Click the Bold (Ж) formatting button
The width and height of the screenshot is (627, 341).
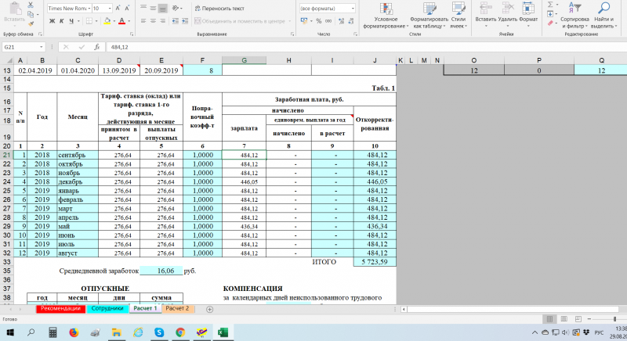(x=52, y=21)
